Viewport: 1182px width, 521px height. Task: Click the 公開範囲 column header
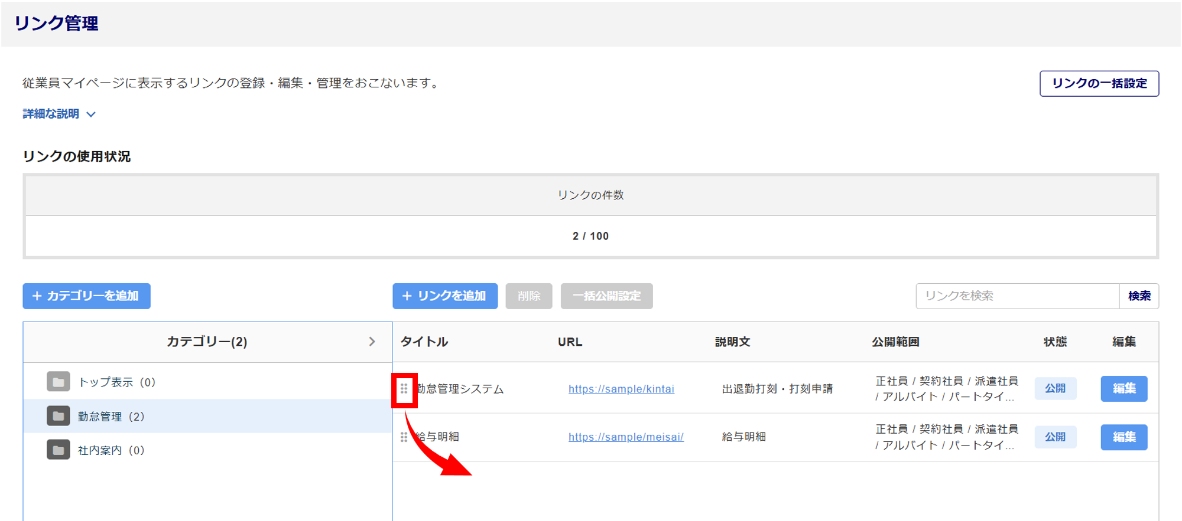895,342
